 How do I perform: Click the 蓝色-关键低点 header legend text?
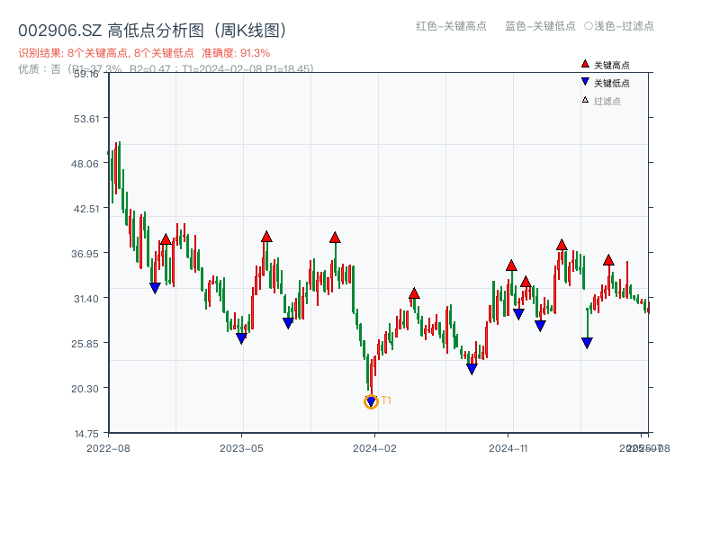pos(540,26)
